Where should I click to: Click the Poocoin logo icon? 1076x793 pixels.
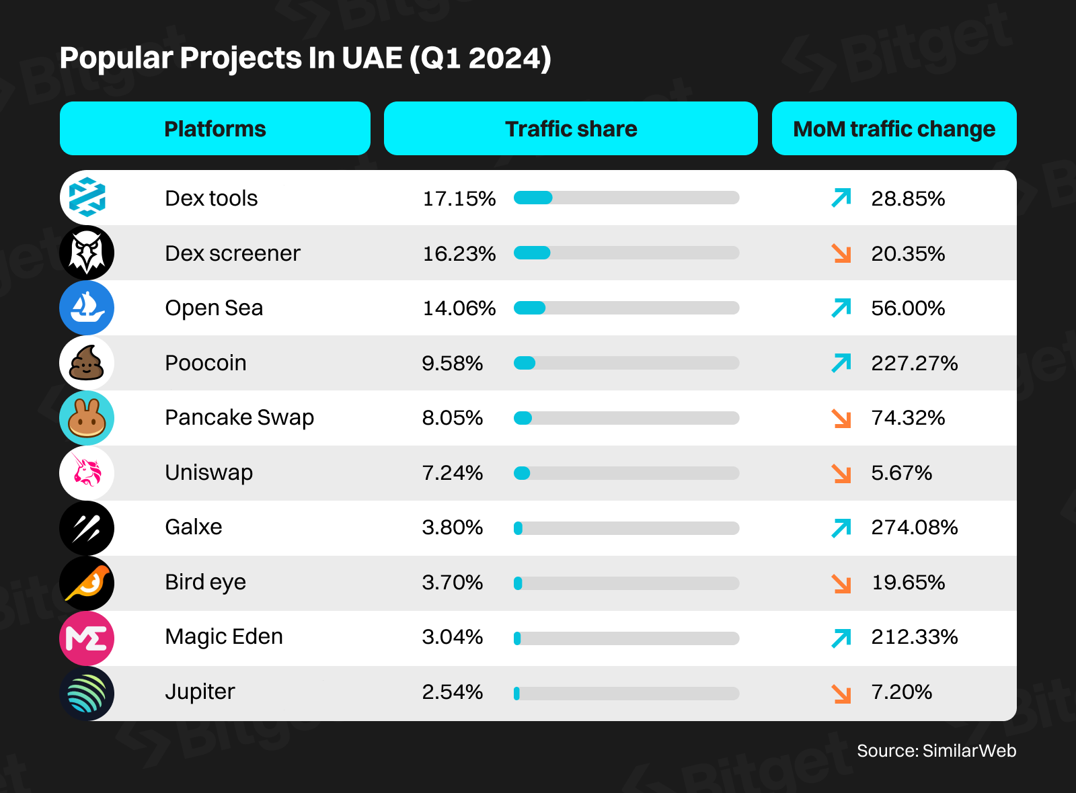point(87,363)
